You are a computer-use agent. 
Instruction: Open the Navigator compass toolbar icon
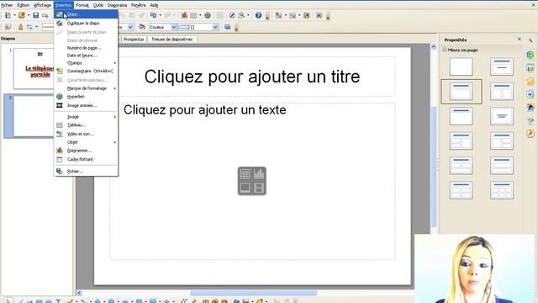click(232, 15)
